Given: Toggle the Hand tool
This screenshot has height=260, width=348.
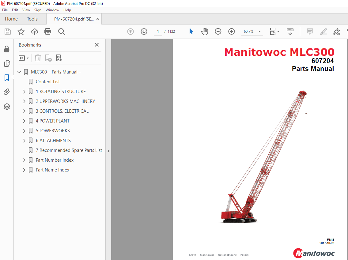Looking at the screenshot, I should 204,31.
